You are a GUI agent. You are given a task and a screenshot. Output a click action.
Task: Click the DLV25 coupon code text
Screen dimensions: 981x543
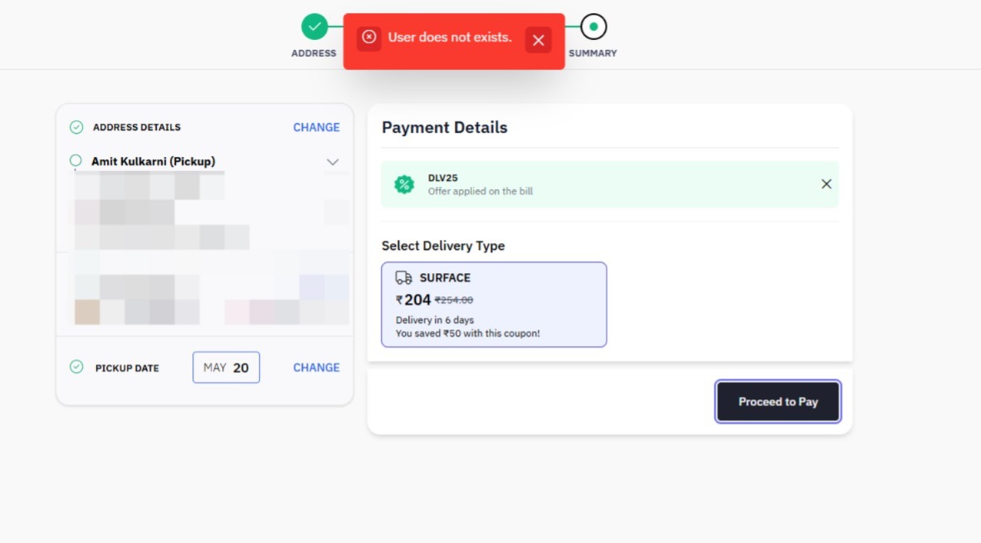pos(442,178)
